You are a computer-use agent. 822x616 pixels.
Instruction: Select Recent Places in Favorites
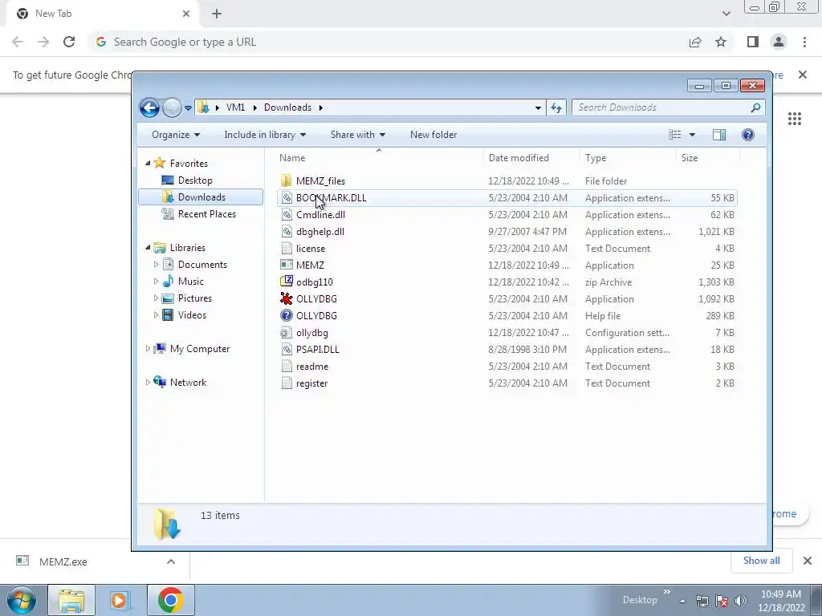click(x=207, y=213)
